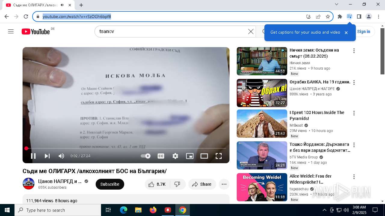Reload the current page

(x=26, y=16)
